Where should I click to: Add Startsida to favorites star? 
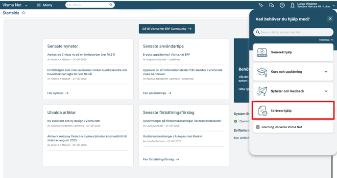[x=24, y=13]
